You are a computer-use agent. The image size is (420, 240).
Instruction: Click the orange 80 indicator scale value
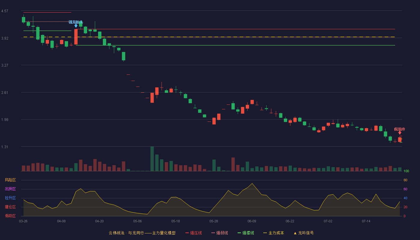coord(405,180)
